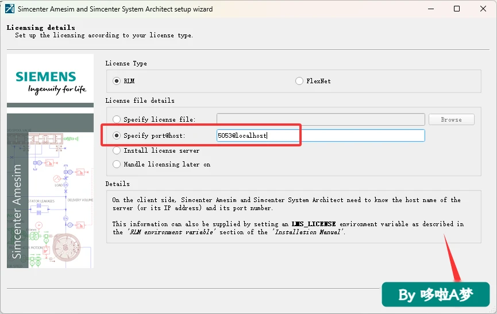Click the "License Type" group label

(126, 63)
